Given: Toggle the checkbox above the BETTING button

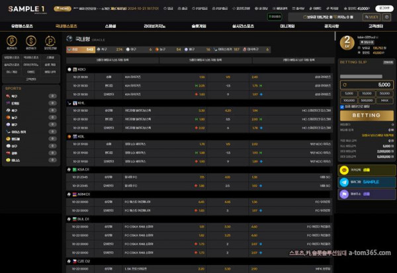Looking at the screenshot, I should 341,106.
